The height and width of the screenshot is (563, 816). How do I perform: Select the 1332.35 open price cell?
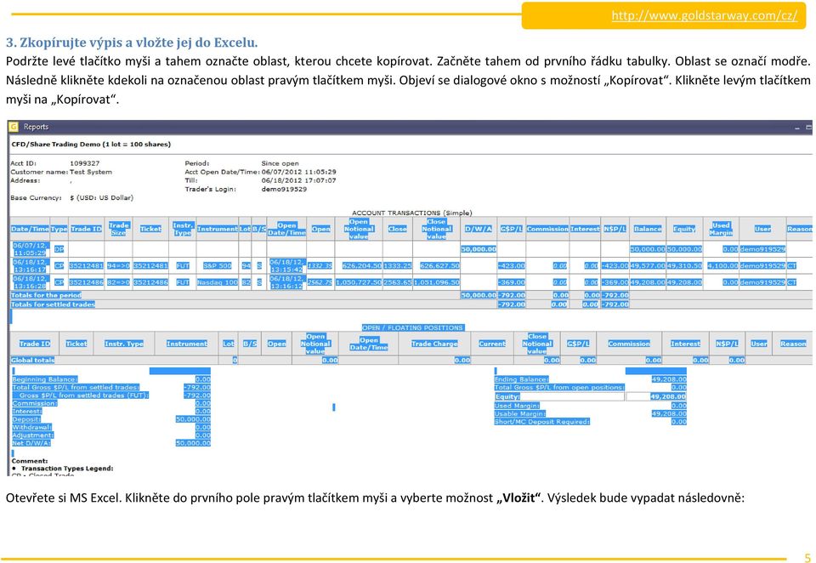point(320,265)
